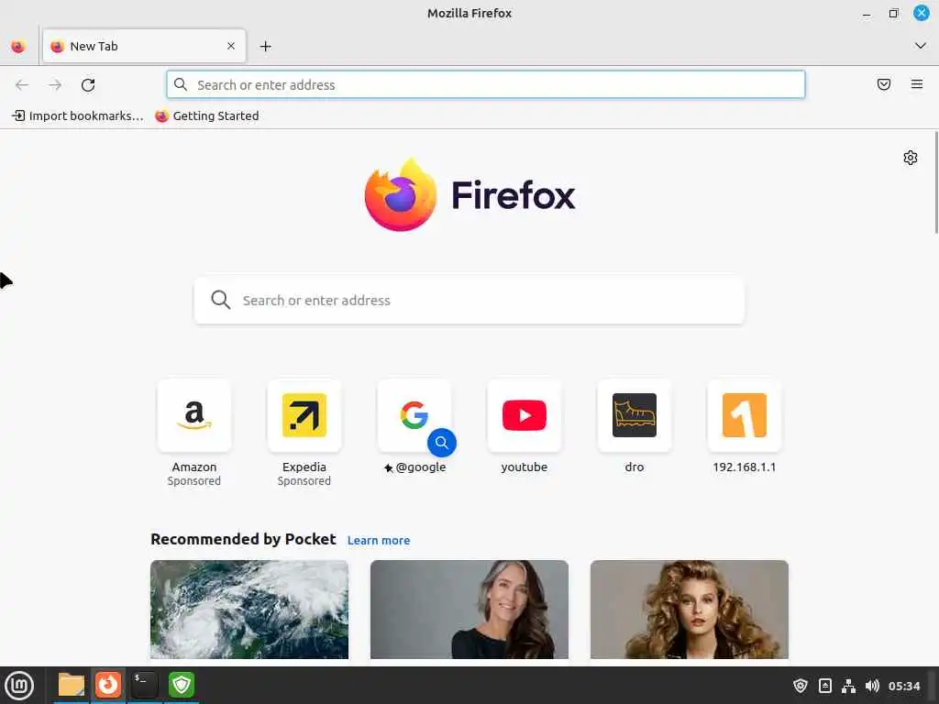The height and width of the screenshot is (704, 939).
Task: Open the pinned Firefox tab
Action: (18, 46)
